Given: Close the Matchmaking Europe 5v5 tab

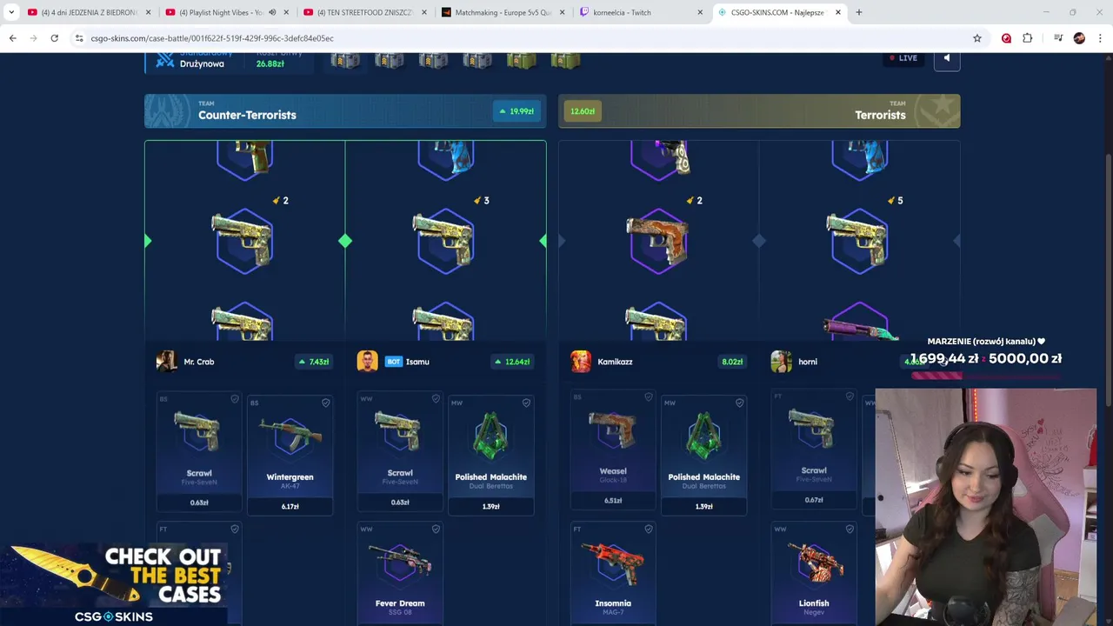Looking at the screenshot, I should (562, 12).
